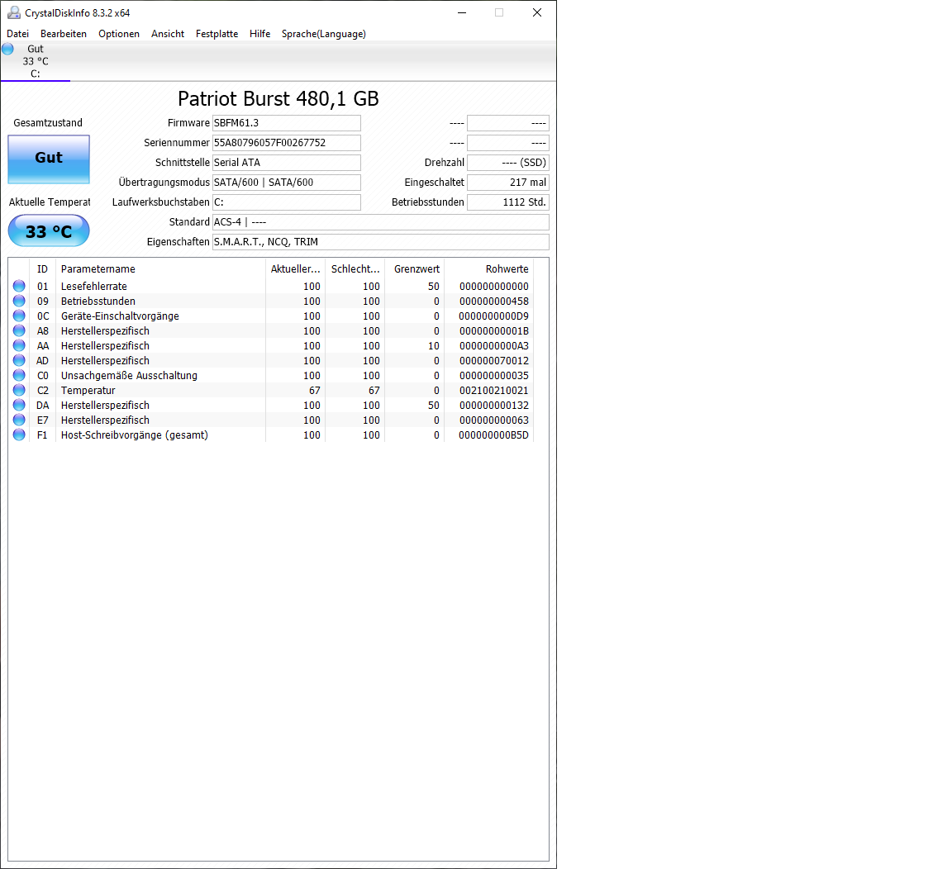The height and width of the screenshot is (869, 952).
Task: Click raw value 002100210021
Action: pos(493,391)
